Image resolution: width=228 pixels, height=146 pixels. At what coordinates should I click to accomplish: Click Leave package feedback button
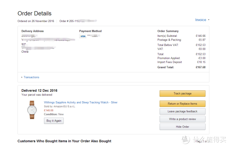182,111
